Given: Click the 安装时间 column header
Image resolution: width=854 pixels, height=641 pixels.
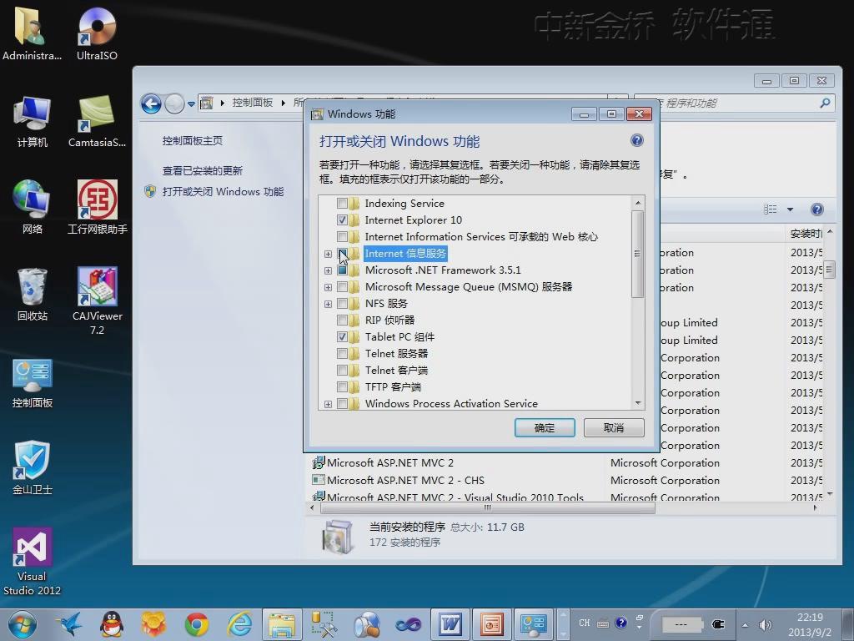Looking at the screenshot, I should click(x=806, y=234).
